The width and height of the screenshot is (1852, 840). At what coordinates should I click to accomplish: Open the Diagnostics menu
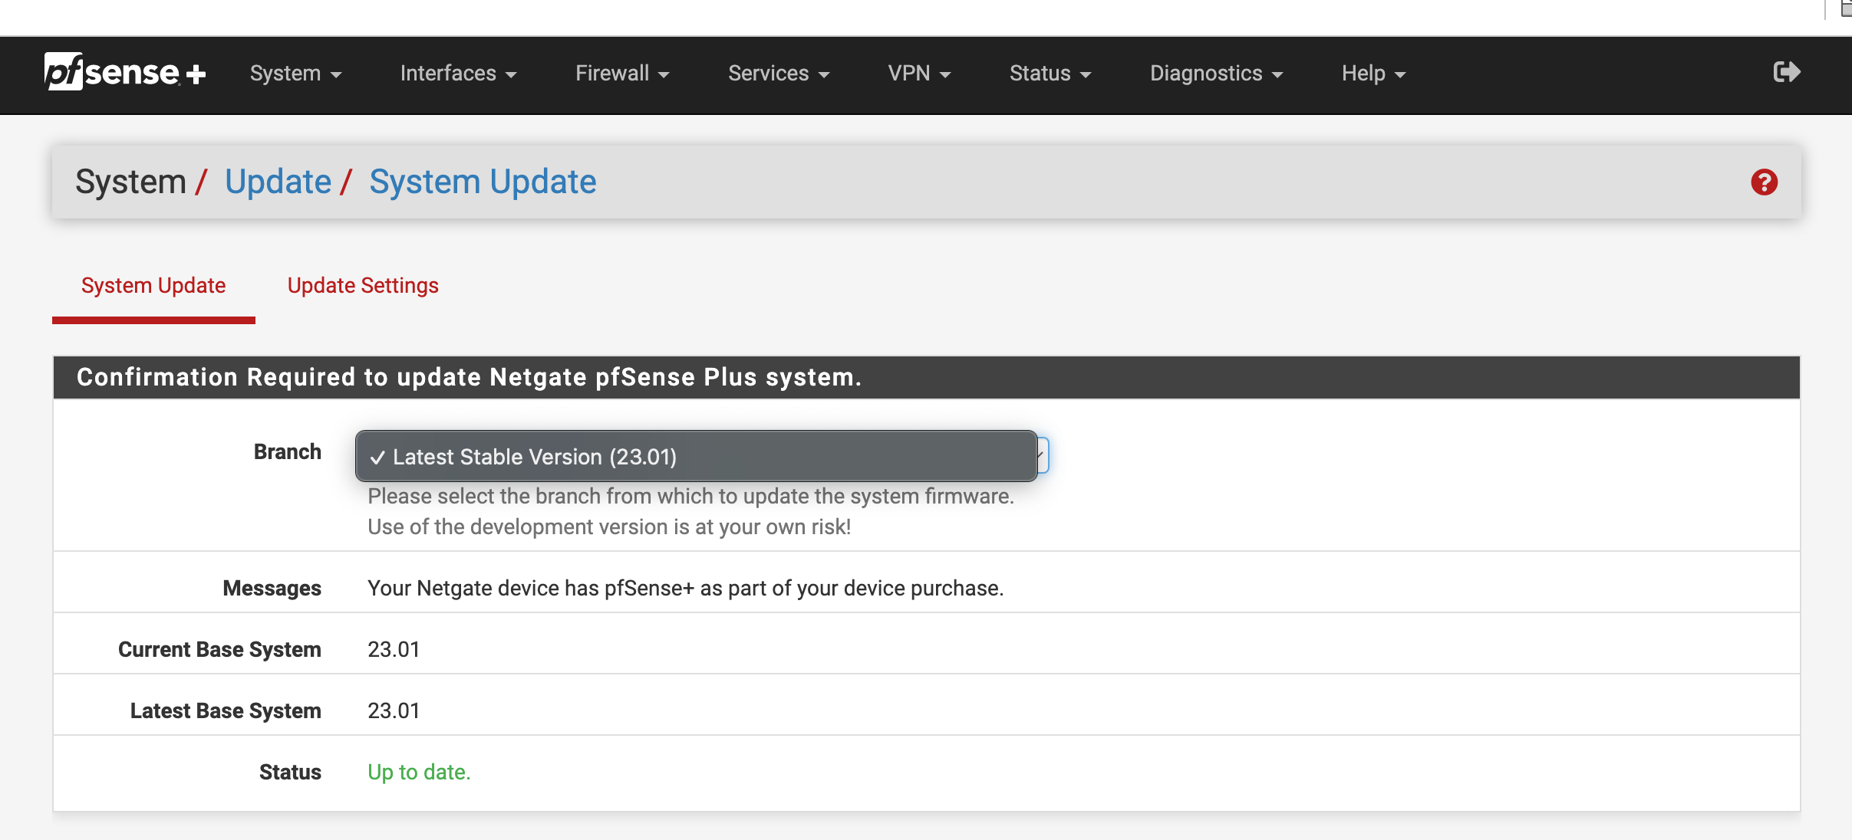point(1216,74)
